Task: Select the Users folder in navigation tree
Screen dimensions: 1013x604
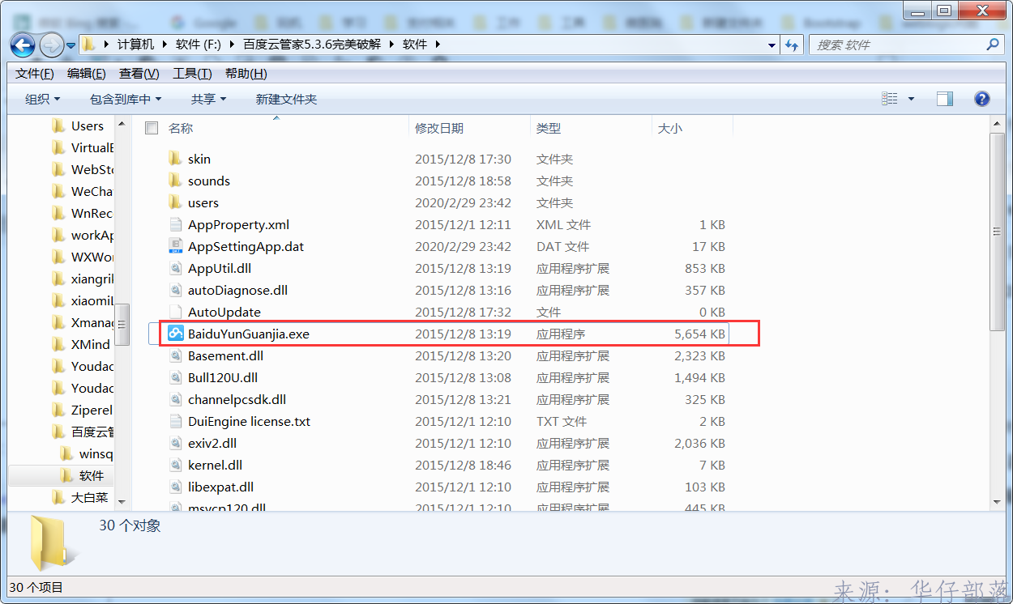Action: click(87, 125)
